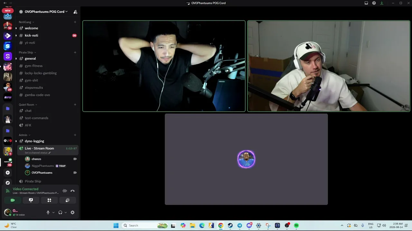Open output device options arrow beside headphones
412x231 pixels.
tap(66, 212)
